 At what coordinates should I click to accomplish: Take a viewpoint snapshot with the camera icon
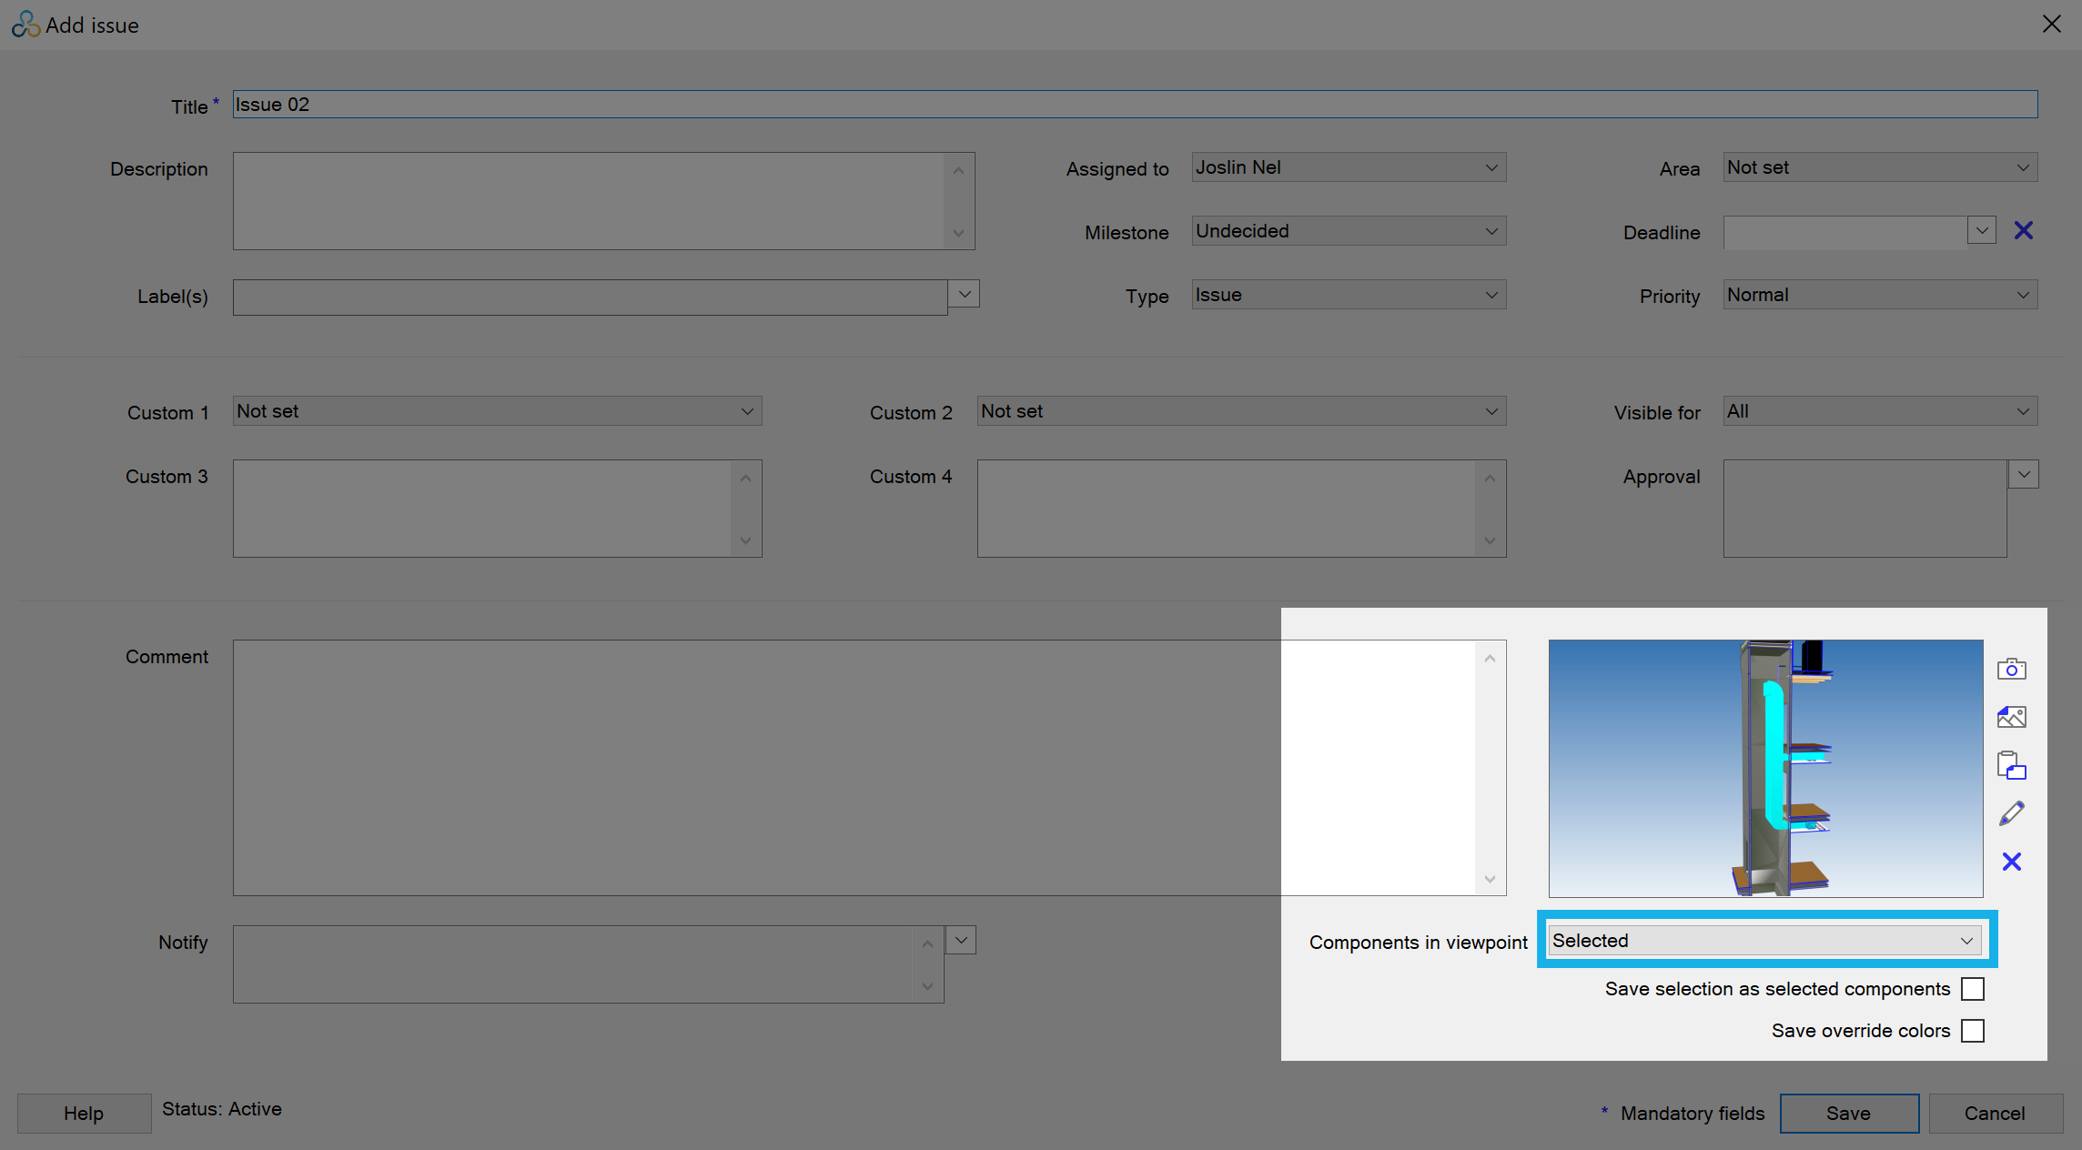(2011, 670)
